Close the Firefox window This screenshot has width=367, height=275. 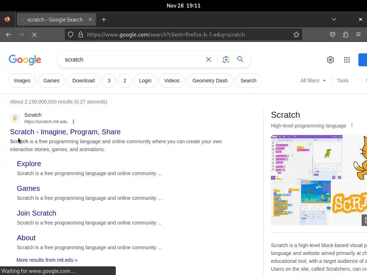pos(361,19)
